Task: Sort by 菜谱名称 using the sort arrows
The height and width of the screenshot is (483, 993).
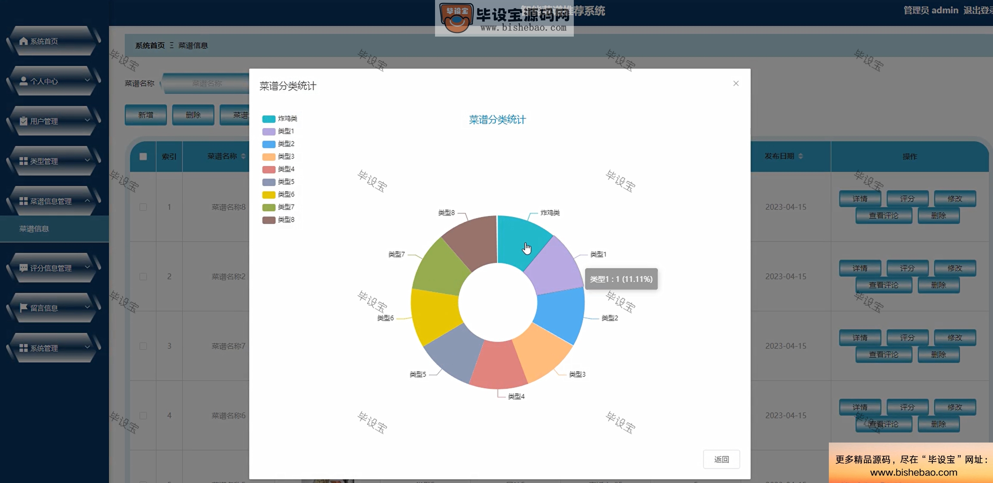Action: 243,156
